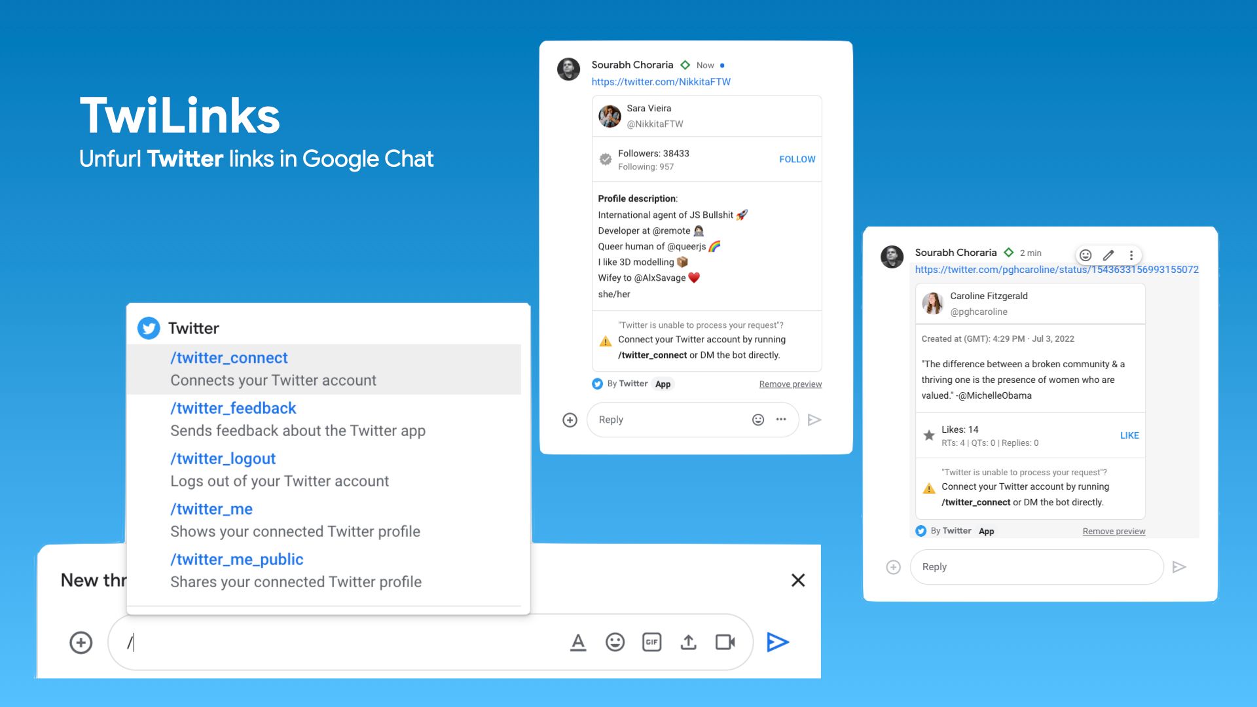The image size is (1257, 707).
Task: Click the emoji smiley icon in new thread
Action: point(614,642)
